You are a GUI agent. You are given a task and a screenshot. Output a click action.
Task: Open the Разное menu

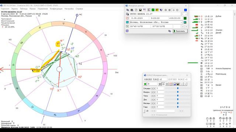(x=32, y=9)
